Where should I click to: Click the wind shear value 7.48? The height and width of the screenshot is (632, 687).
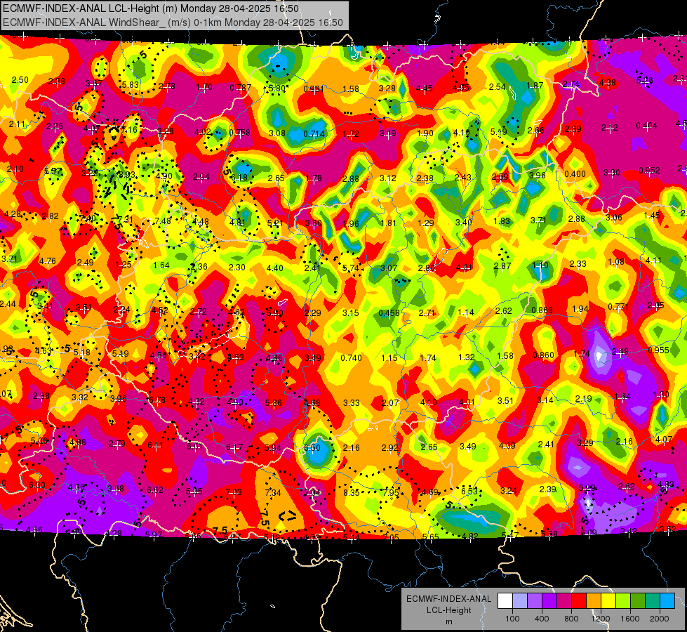(163, 220)
